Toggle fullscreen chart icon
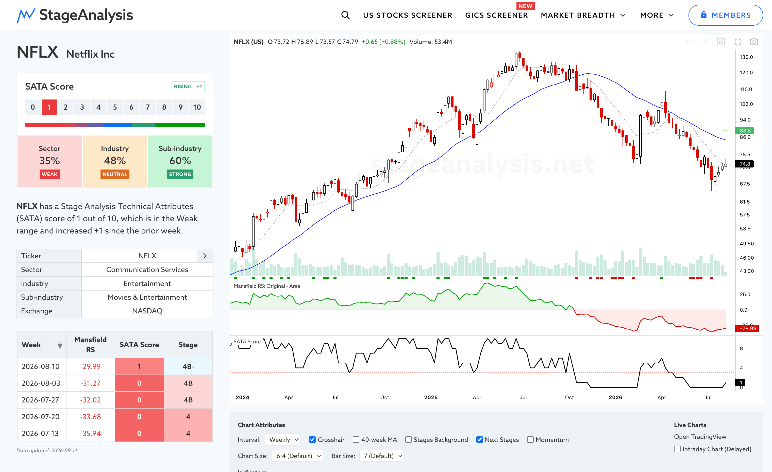The image size is (772, 472). click(738, 42)
